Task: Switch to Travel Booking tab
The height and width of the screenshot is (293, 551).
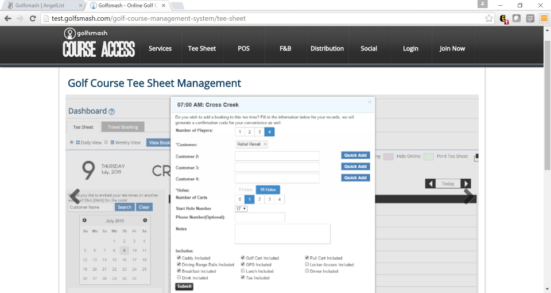Action: pos(123,127)
